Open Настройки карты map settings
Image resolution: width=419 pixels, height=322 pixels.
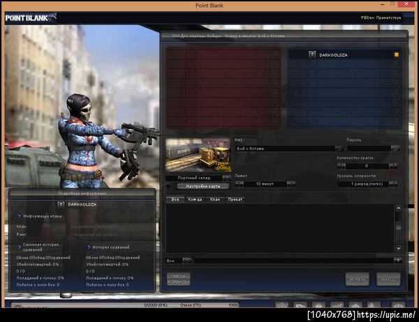(x=203, y=186)
